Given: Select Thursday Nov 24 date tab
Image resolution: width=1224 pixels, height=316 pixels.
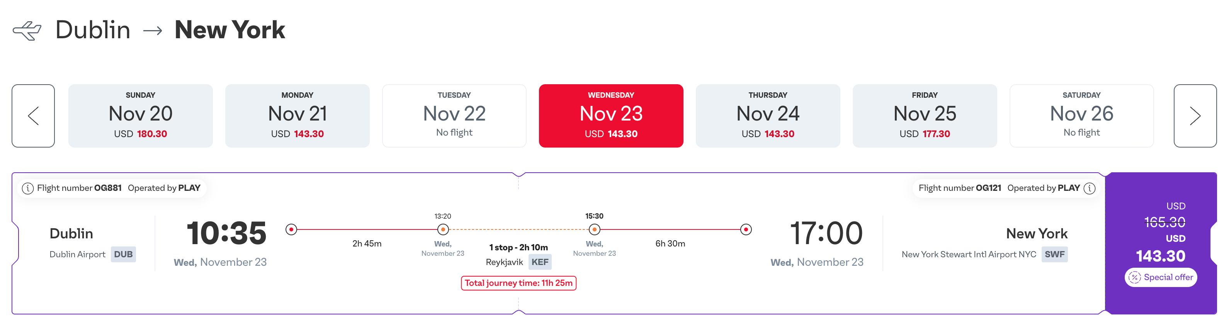Looking at the screenshot, I should (767, 116).
